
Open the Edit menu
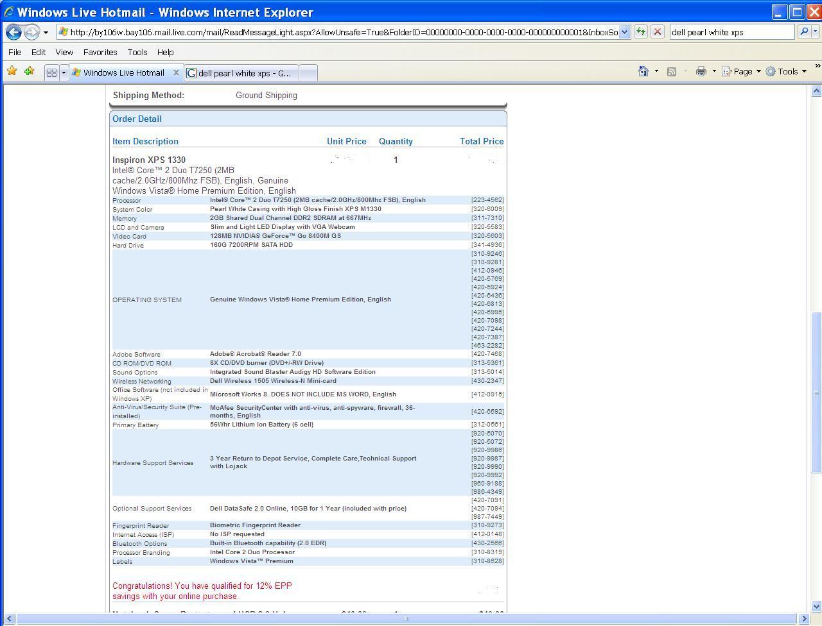coord(39,52)
